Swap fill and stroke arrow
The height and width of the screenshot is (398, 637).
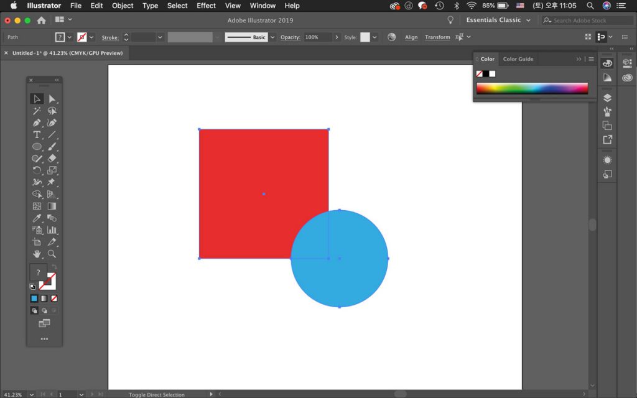pos(55,267)
